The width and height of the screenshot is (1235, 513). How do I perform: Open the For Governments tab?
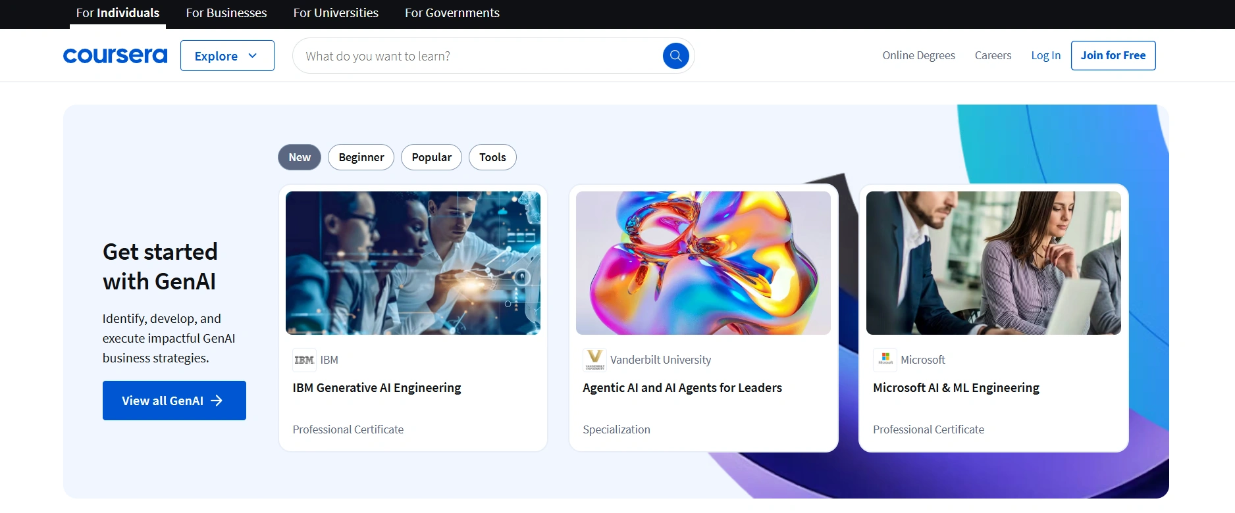pos(452,13)
